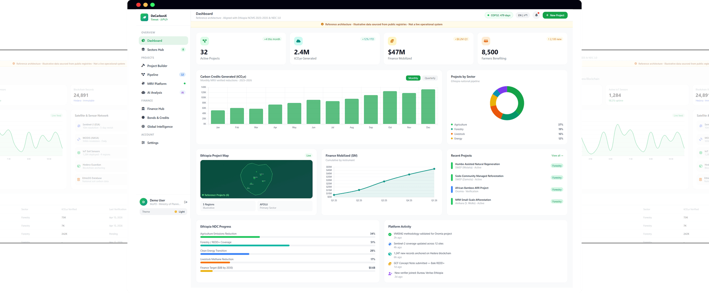Screen dimensions: 709x293
Task: Click the Project Builder hammer icon
Action: click(143, 65)
